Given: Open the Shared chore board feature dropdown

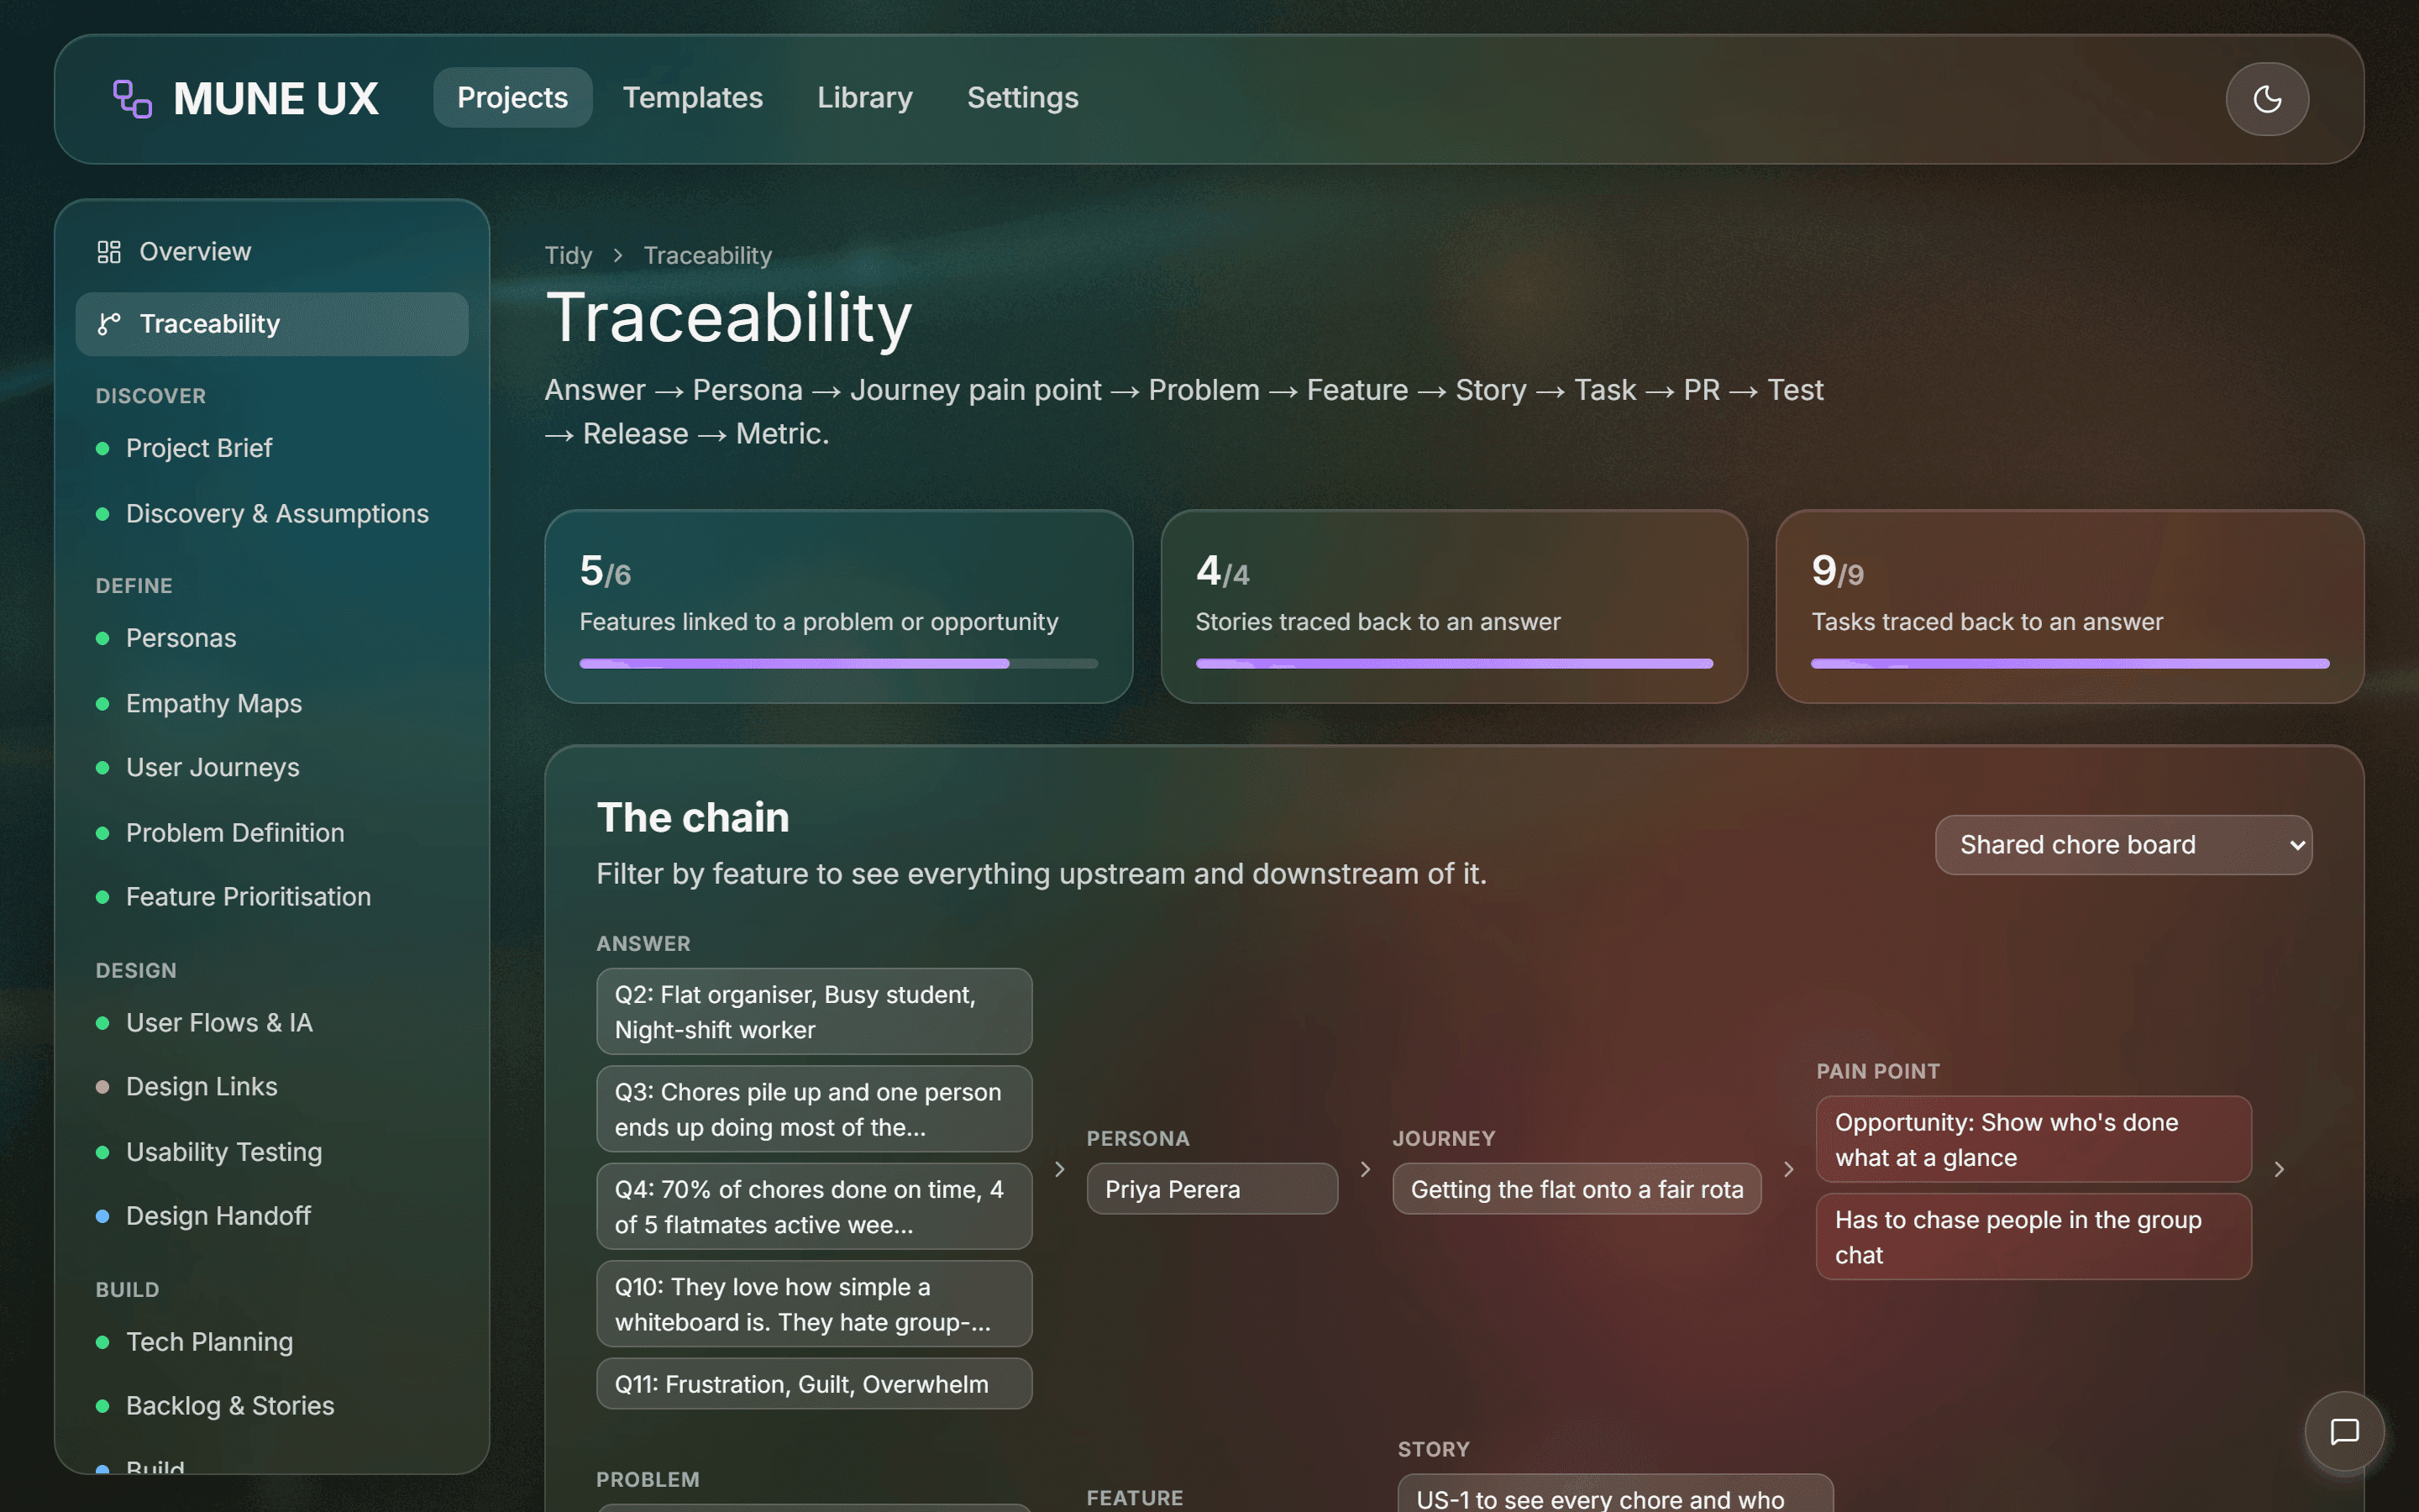Looking at the screenshot, I should pyautogui.click(x=2123, y=845).
